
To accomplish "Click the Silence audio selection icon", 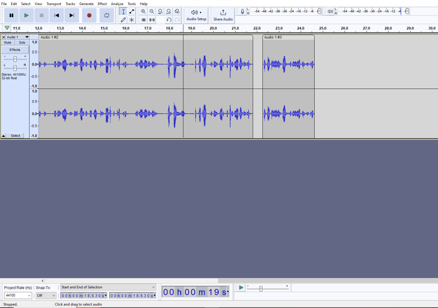I will click(152, 20).
